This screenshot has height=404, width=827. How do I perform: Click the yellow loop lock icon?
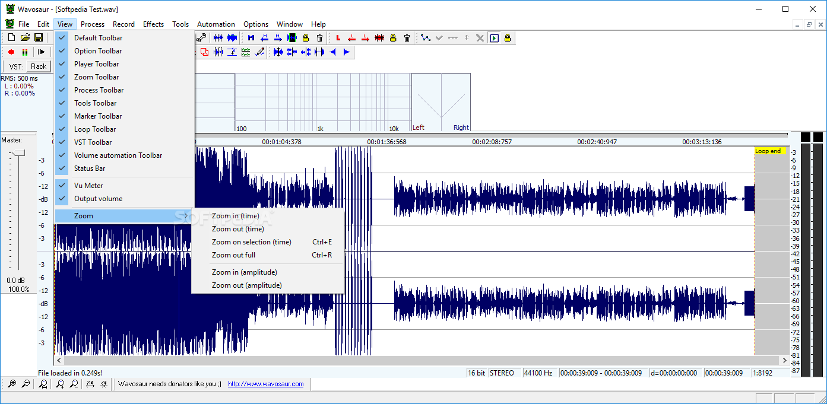point(393,37)
